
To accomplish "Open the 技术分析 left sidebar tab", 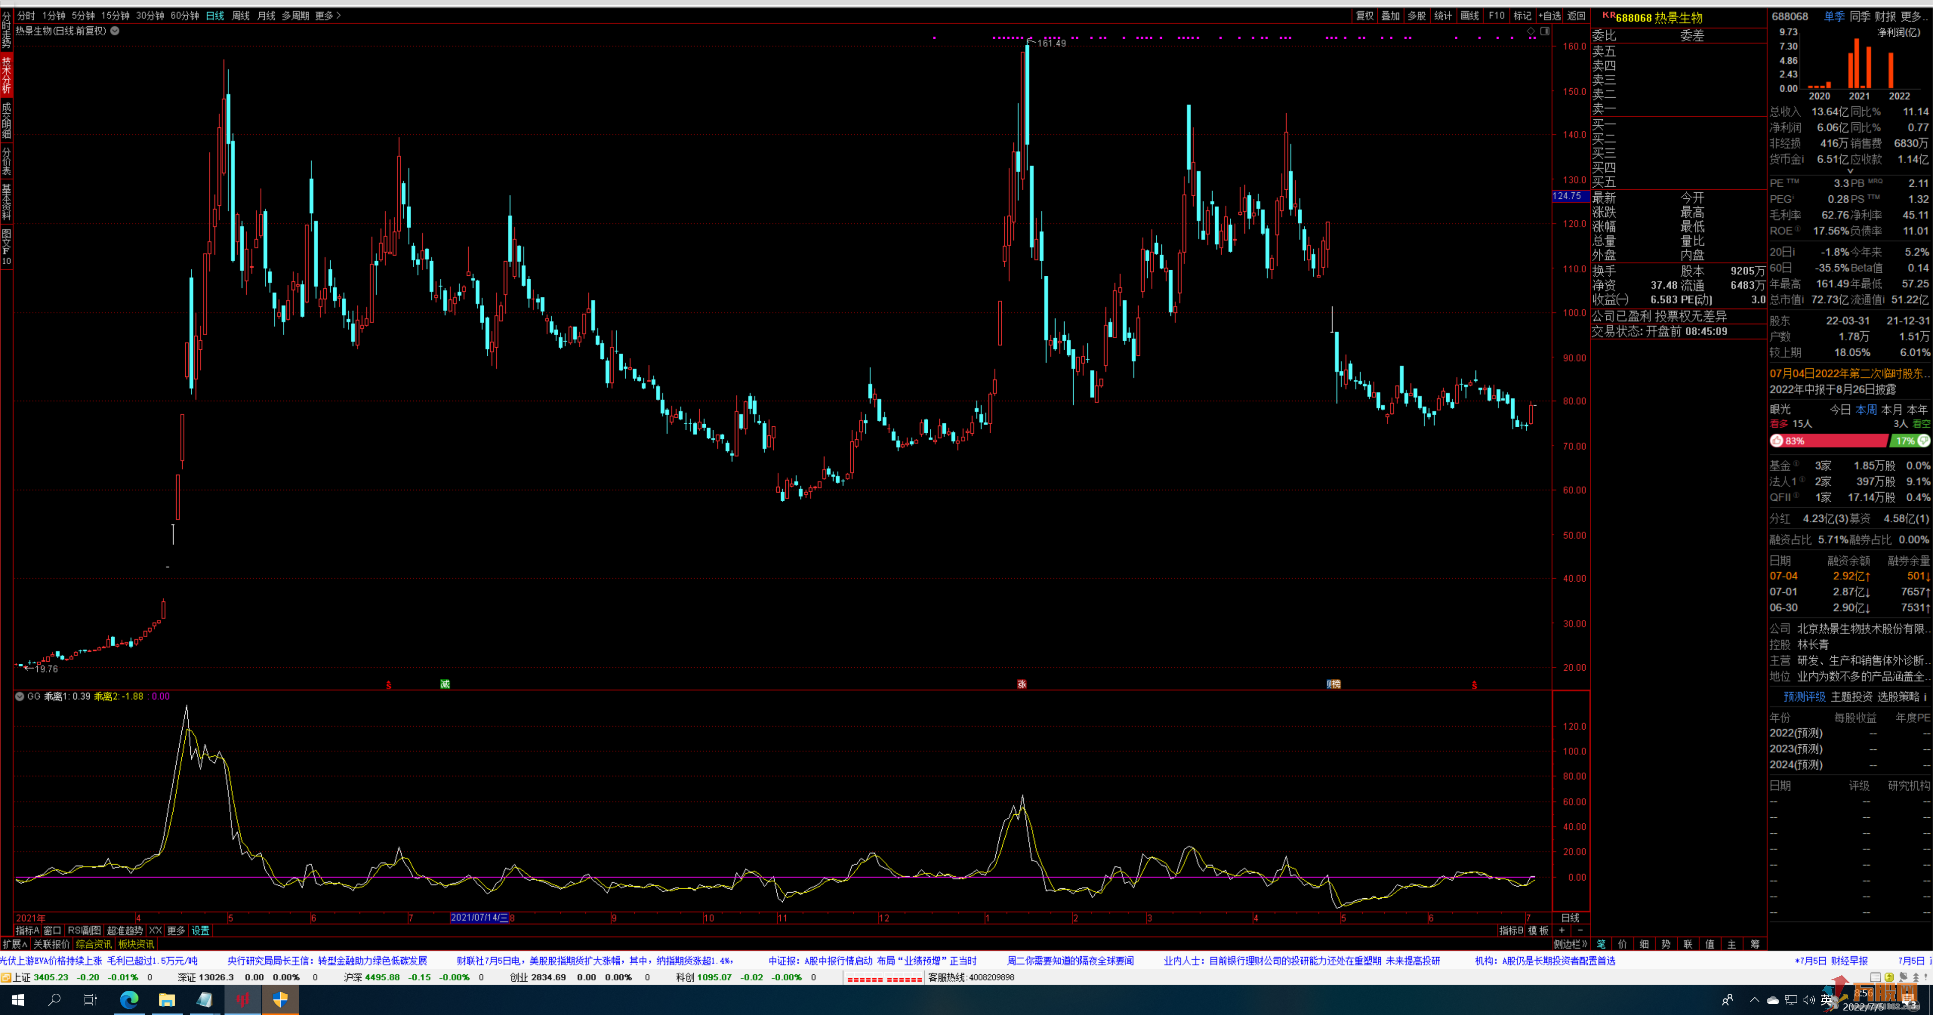I will pos(6,75).
